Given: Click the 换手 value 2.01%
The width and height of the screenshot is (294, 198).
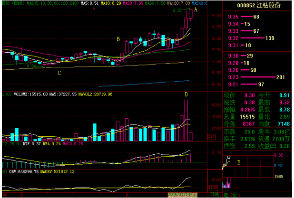Looking at the screenshot, I should click(248, 139).
